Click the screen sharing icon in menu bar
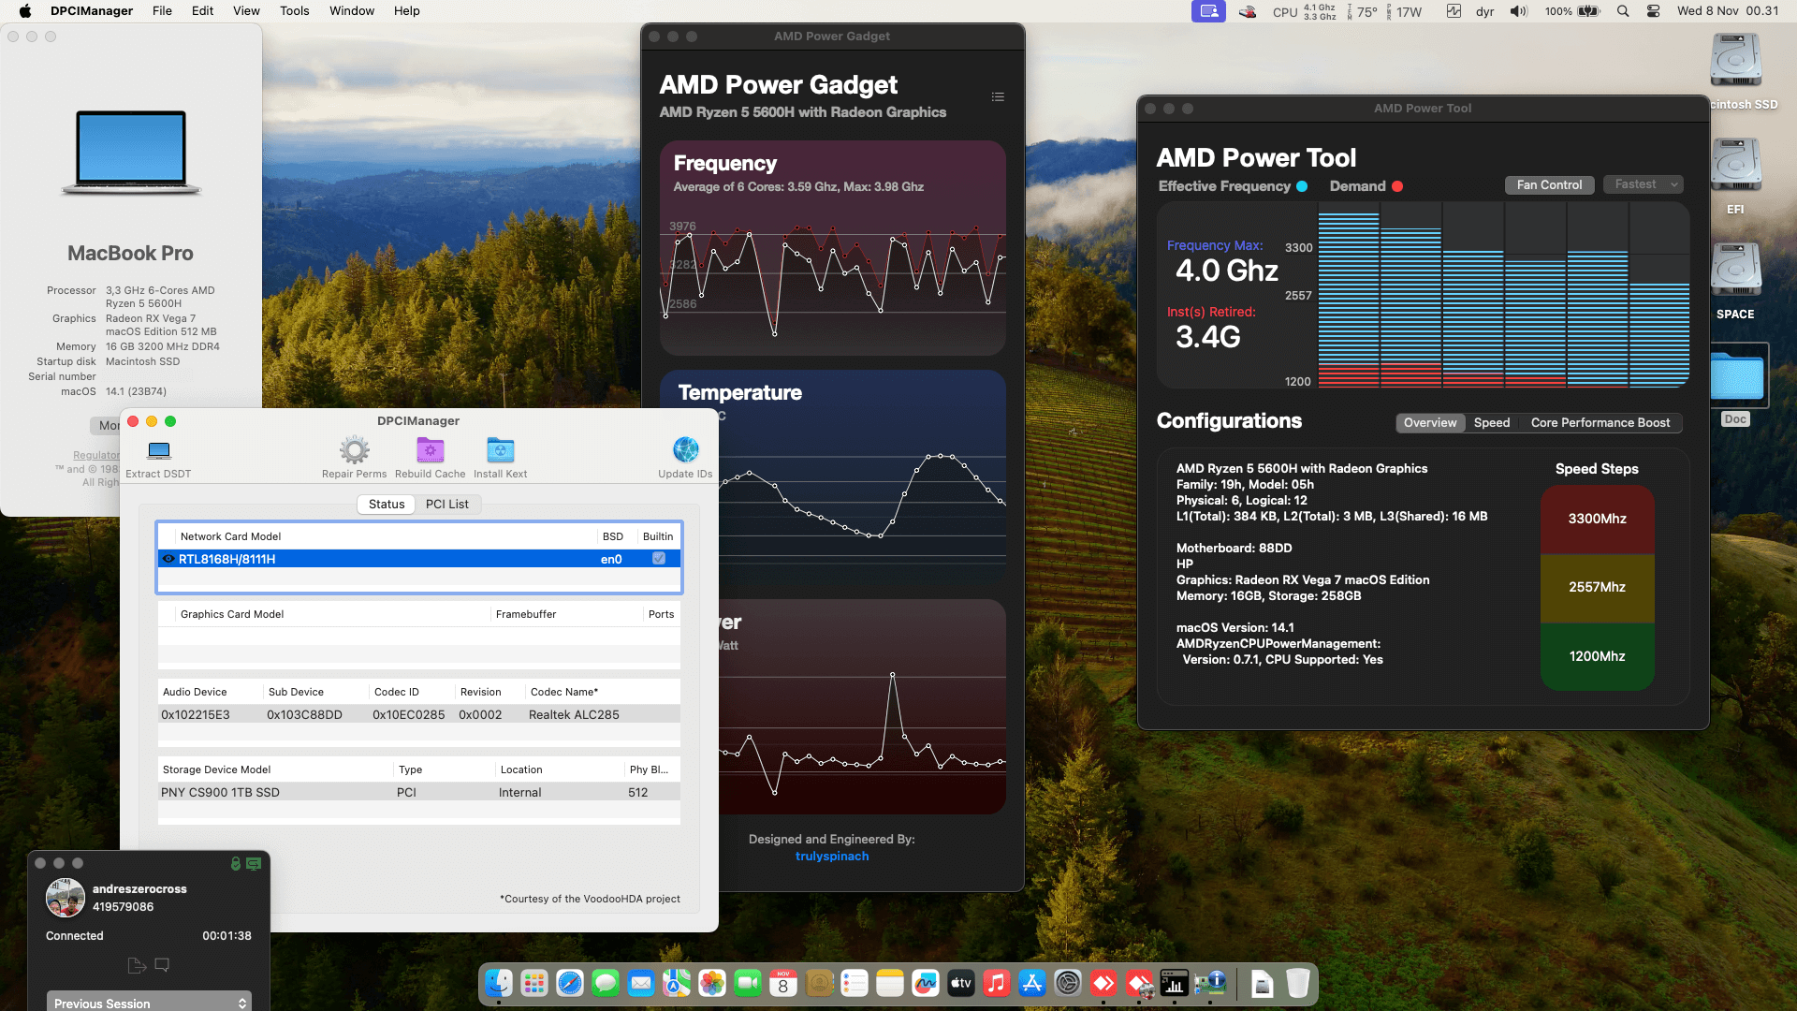Viewport: 1797px width, 1011px height. 1208,11
